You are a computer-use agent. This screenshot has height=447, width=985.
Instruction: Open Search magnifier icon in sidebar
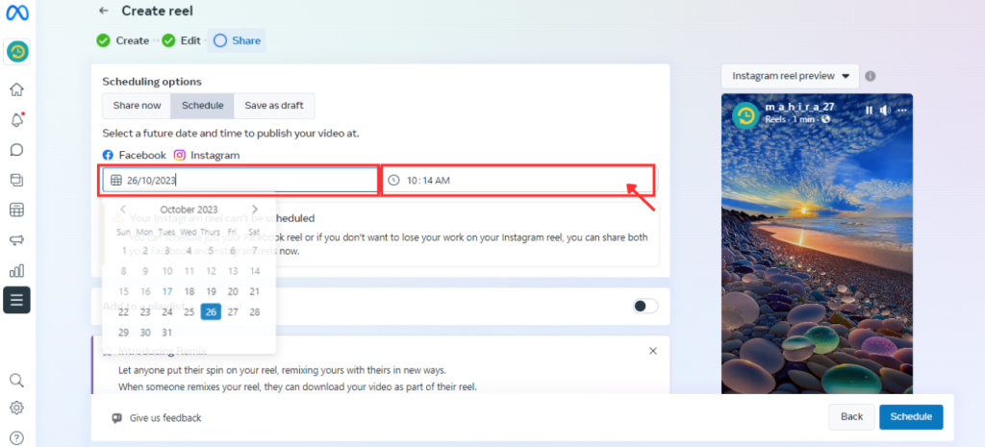click(x=17, y=381)
